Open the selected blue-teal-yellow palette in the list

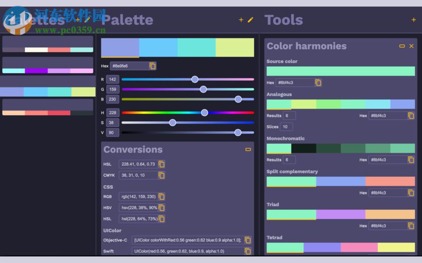(47, 86)
